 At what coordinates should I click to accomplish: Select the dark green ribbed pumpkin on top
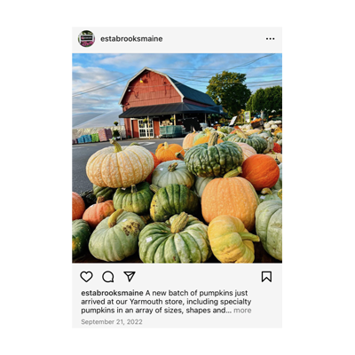pos(214,158)
